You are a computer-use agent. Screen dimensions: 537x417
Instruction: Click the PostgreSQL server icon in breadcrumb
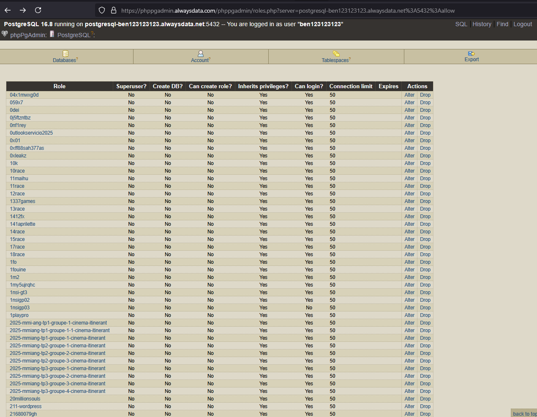(52, 34)
